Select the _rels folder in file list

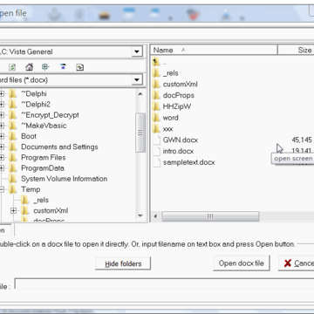[x=171, y=73]
